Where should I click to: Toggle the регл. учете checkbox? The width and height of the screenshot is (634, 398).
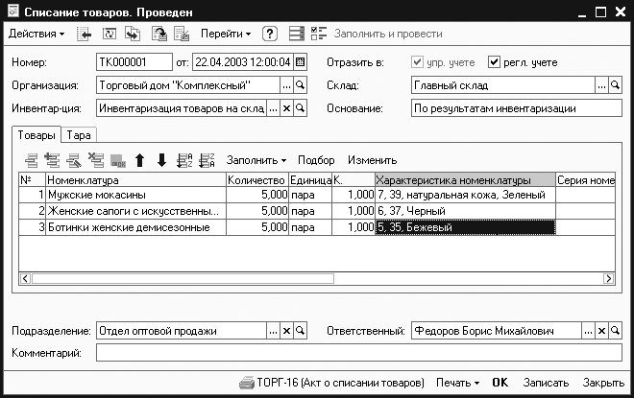click(495, 63)
